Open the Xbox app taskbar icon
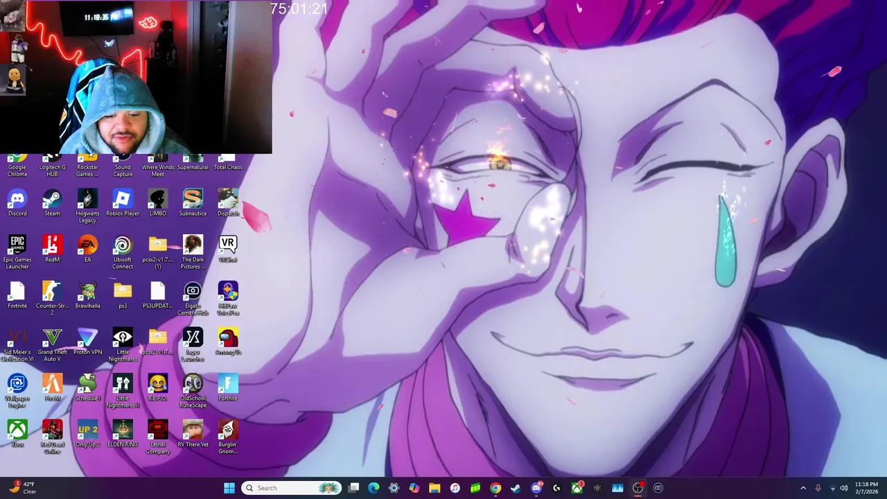Image resolution: width=887 pixels, height=499 pixels. coord(577,488)
